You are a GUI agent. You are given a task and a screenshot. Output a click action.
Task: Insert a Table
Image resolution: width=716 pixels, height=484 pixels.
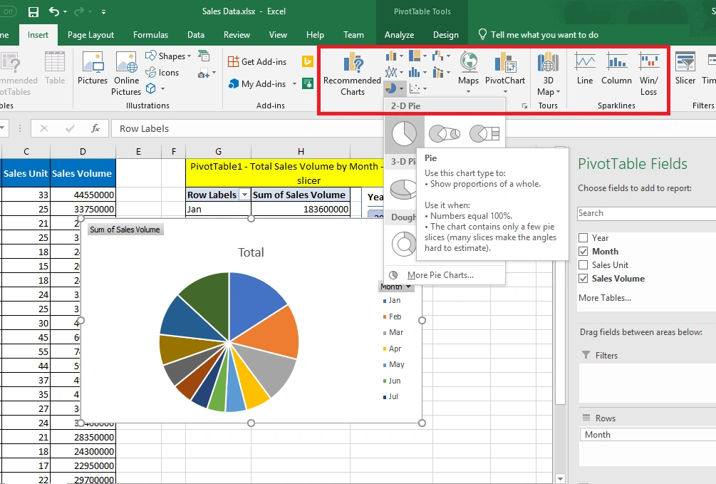pos(55,68)
